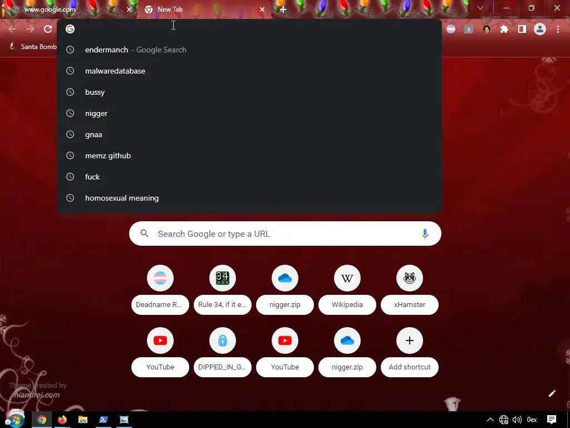Open the profile avatar menu
This screenshot has height=428, width=570.
tap(540, 29)
